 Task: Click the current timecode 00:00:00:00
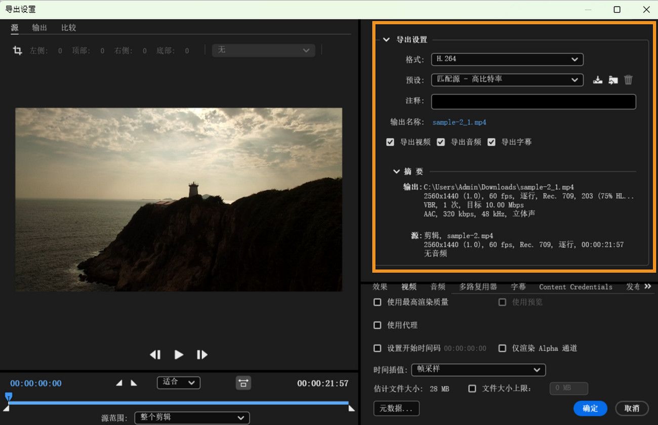coord(36,384)
